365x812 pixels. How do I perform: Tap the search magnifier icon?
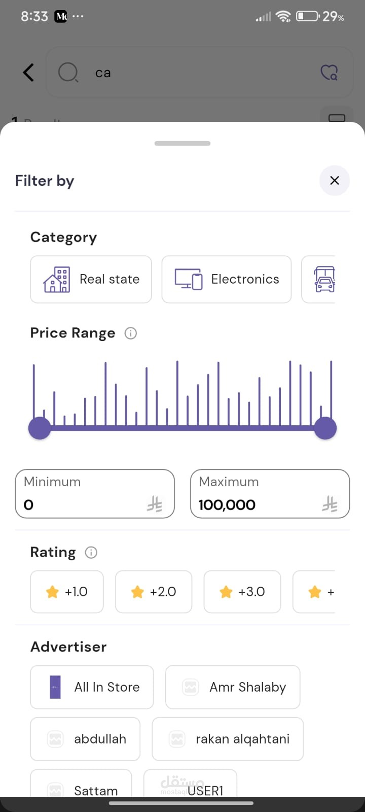click(68, 73)
